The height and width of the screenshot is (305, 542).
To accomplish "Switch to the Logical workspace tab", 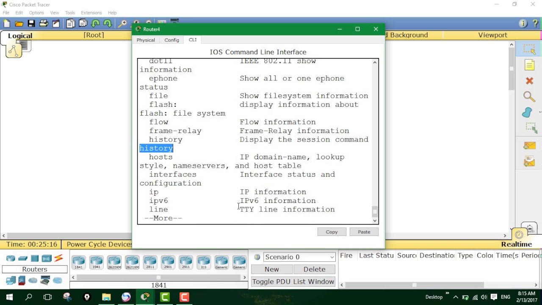I will (20, 36).
